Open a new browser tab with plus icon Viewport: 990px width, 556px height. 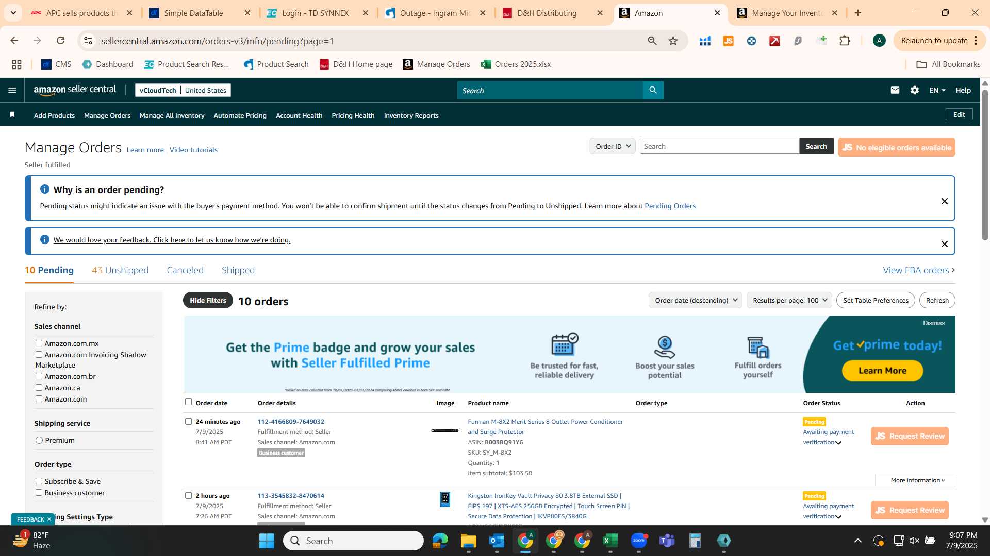click(x=858, y=13)
